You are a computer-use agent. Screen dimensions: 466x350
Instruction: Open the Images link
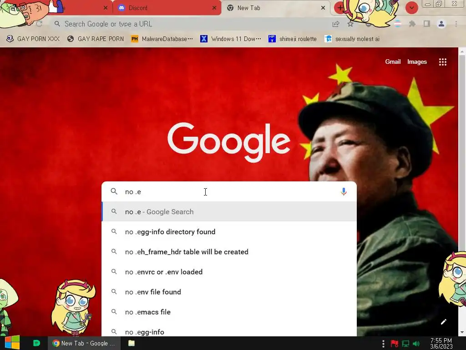click(417, 62)
